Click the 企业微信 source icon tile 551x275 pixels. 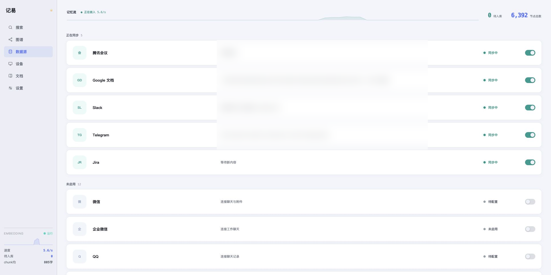point(80,229)
